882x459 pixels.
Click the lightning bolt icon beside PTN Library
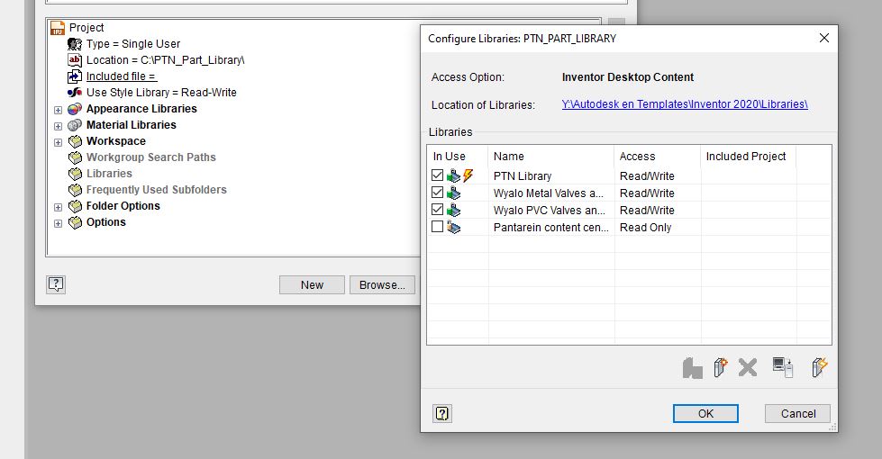468,175
